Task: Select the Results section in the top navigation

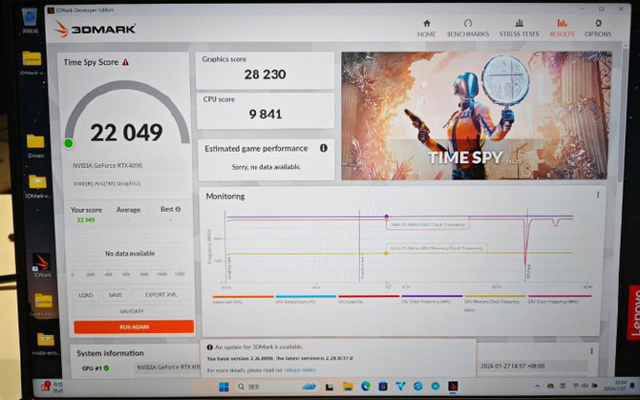Action: 562,29
